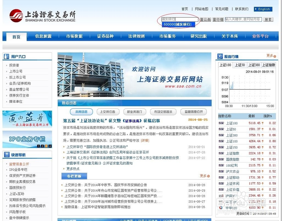Select 上交所公告 hot news tab
The image size is (282, 221).
(x=108, y=112)
